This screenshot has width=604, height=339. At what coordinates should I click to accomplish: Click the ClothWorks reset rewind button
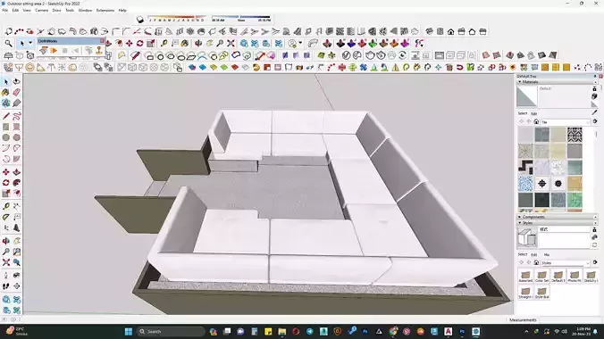76,51
